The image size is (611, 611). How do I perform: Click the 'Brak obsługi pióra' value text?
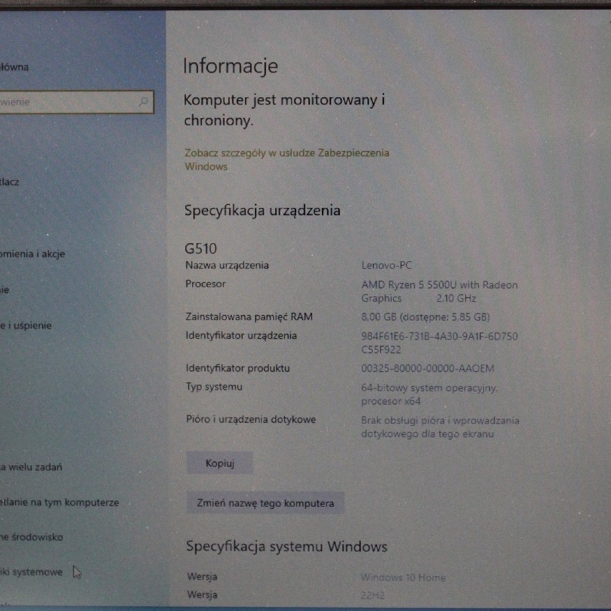coord(440,427)
